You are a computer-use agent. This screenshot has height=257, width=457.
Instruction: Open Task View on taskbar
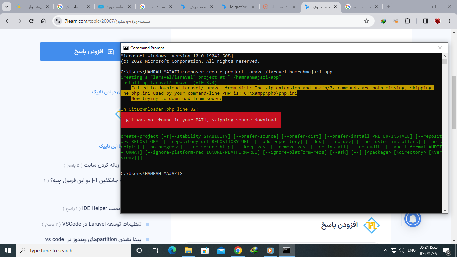(x=155, y=250)
